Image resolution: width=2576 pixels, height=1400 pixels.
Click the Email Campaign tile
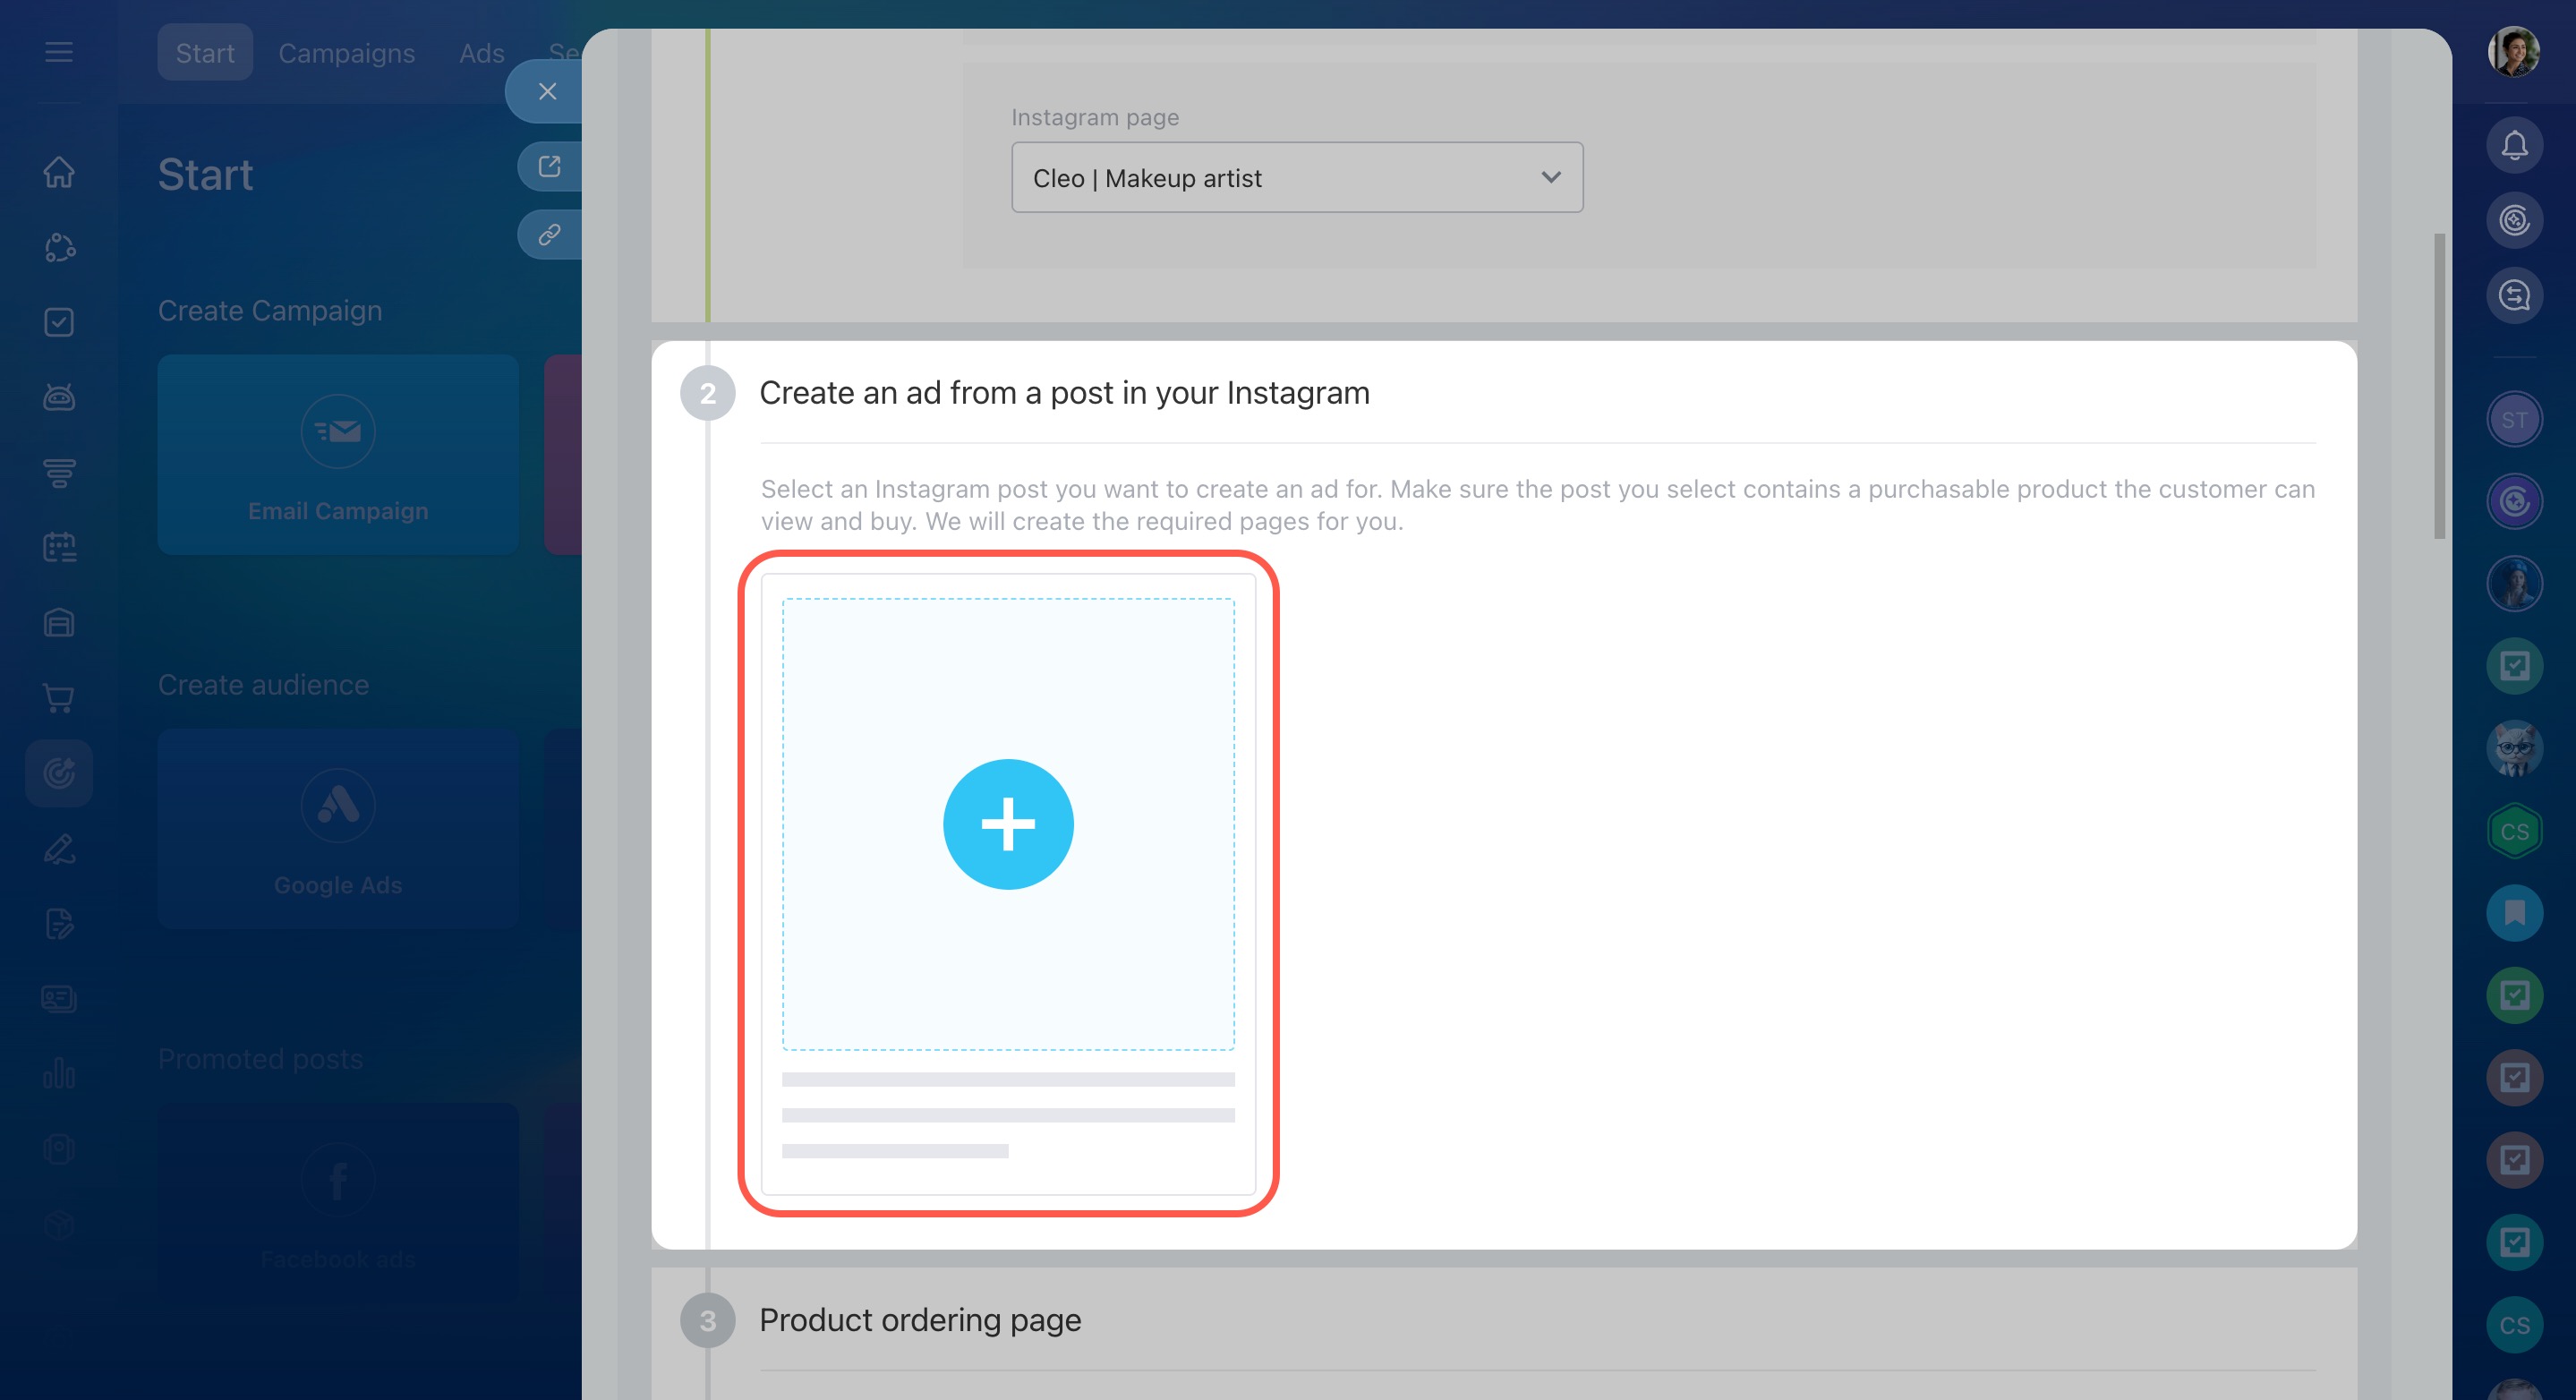tap(338, 455)
